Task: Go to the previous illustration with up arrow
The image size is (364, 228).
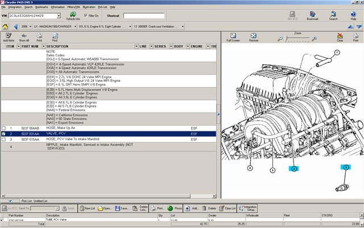Action: (x=350, y=27)
